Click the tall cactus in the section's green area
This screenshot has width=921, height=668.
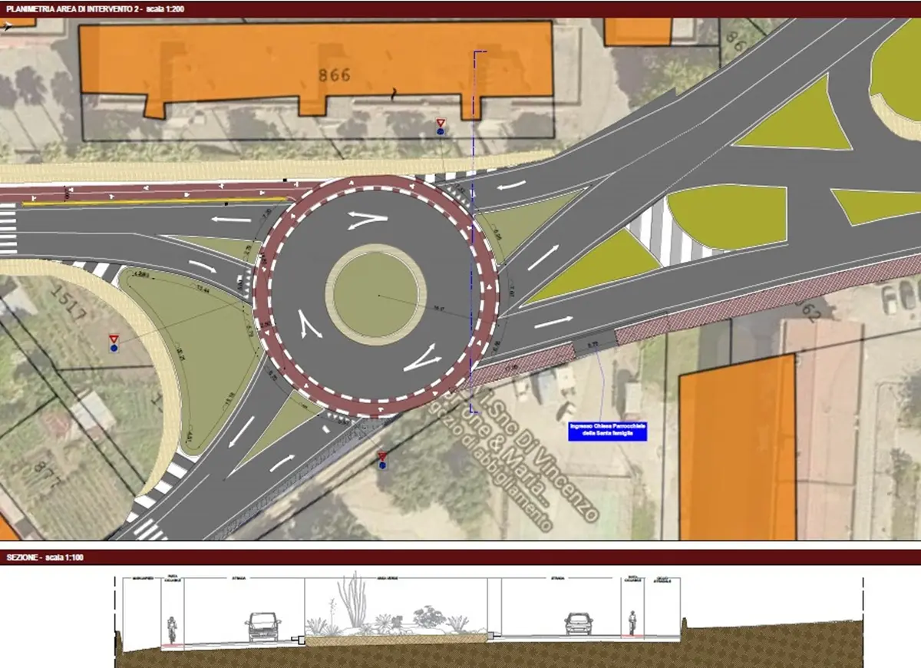click(x=354, y=597)
